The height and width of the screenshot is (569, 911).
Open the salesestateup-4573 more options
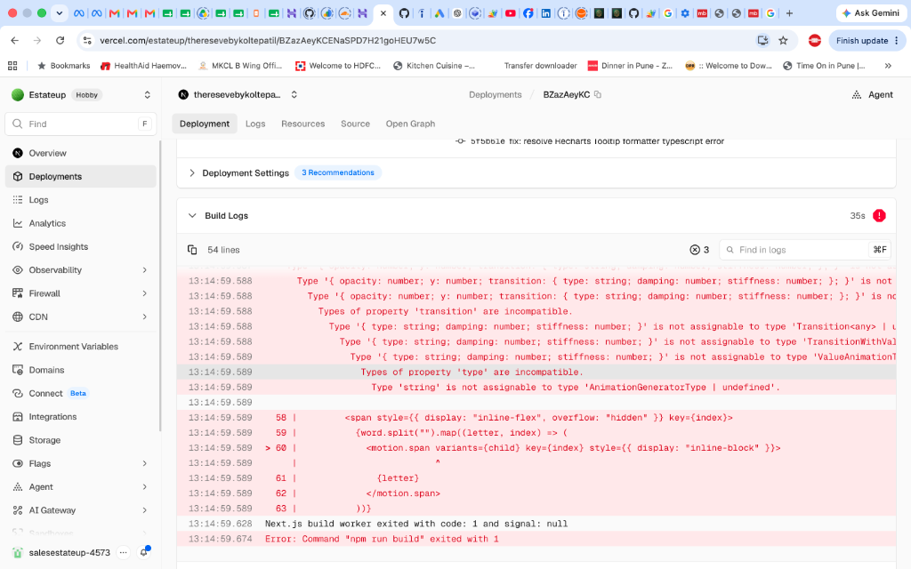pos(123,553)
